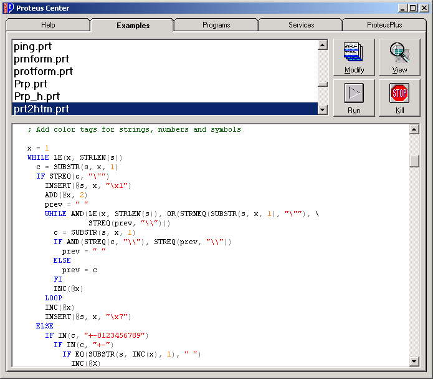The height and width of the screenshot is (379, 433).
Task: Click the Modify button with document icon
Action: (354, 57)
